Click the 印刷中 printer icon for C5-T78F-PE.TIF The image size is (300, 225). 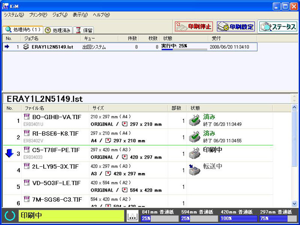click(x=195, y=153)
